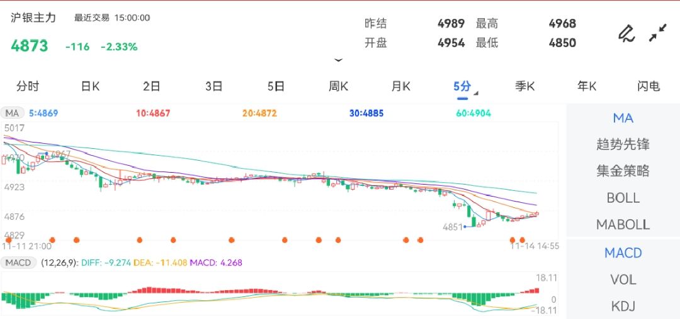
Task: Switch to the 周K tab
Action: pos(338,87)
